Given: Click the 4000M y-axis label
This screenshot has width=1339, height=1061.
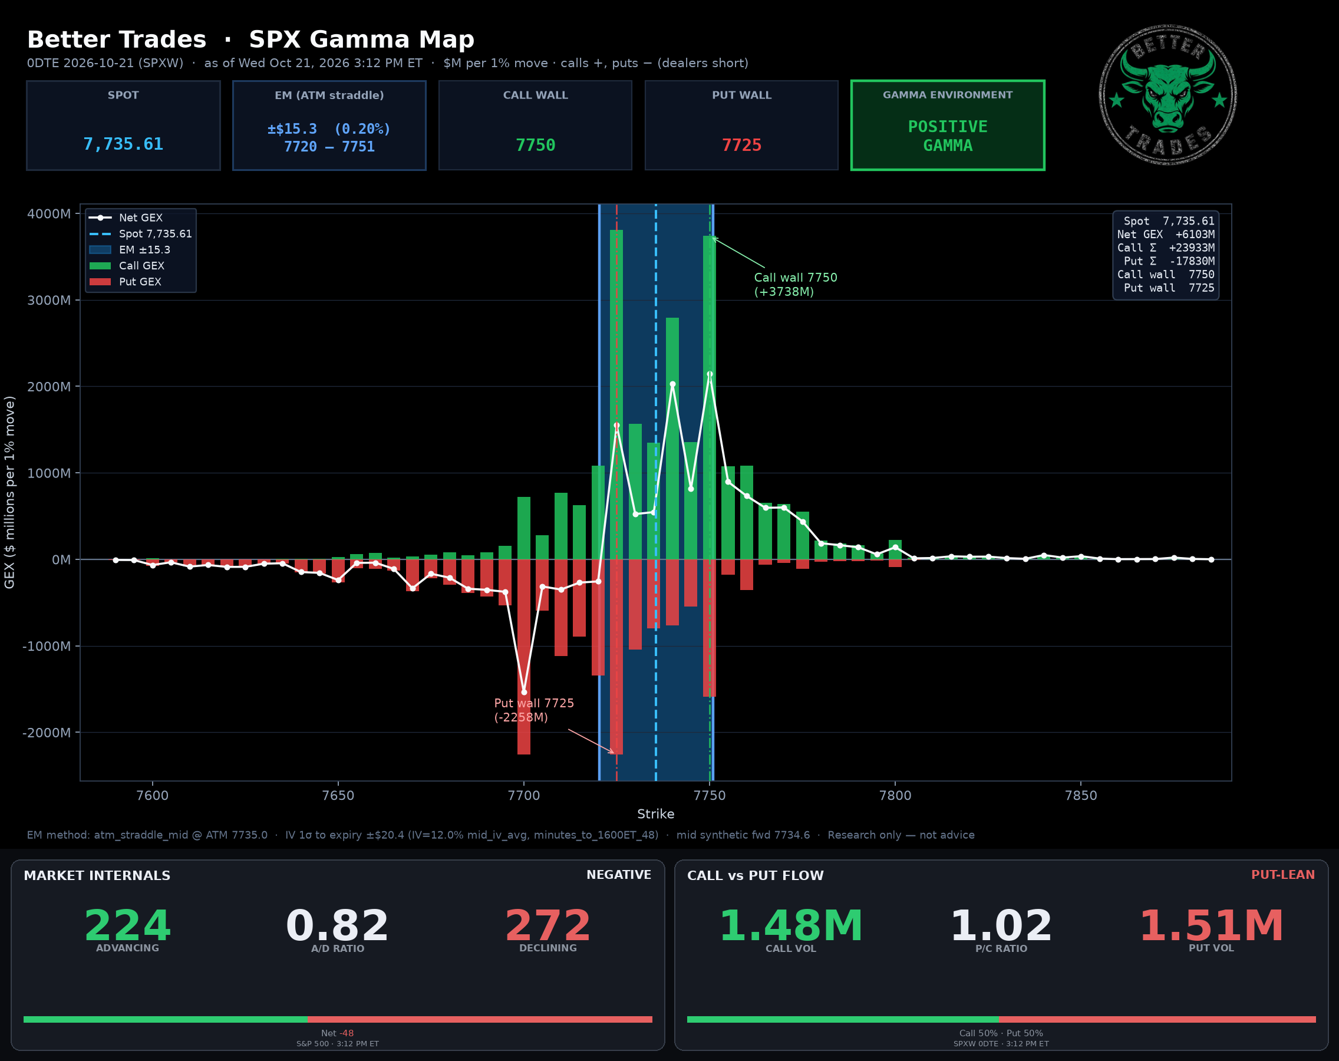Looking at the screenshot, I should coord(48,214).
